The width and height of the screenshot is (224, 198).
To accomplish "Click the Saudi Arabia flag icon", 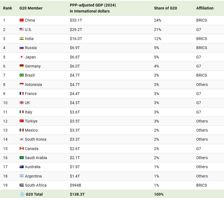I will [x=22, y=158].
